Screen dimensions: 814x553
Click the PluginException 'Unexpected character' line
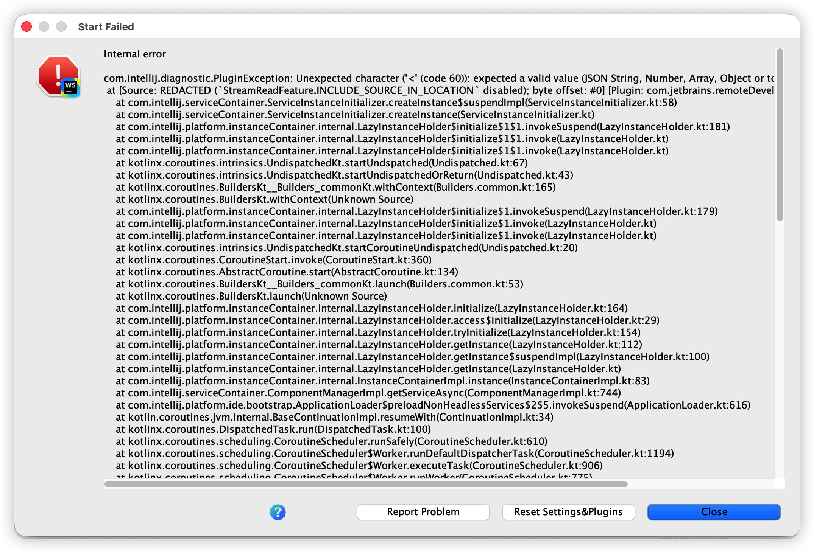point(439,78)
